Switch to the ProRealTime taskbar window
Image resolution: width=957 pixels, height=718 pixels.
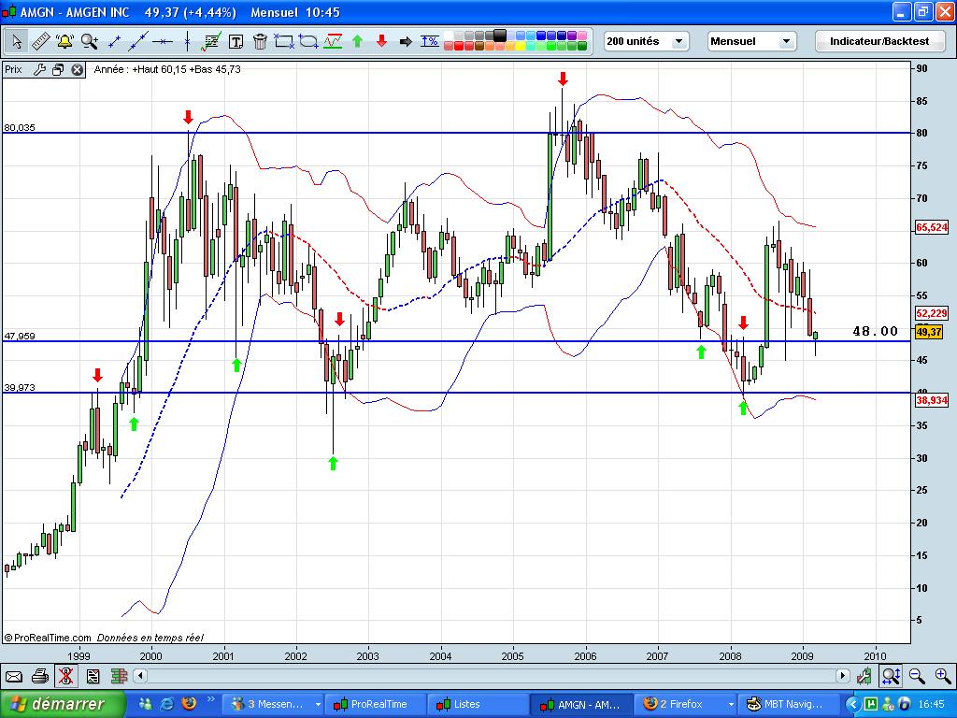[374, 704]
